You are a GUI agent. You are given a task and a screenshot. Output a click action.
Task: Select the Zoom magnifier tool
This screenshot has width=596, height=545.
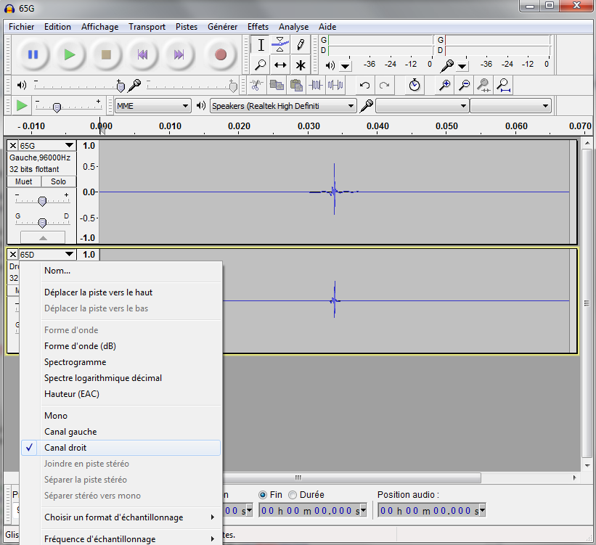coord(261,65)
